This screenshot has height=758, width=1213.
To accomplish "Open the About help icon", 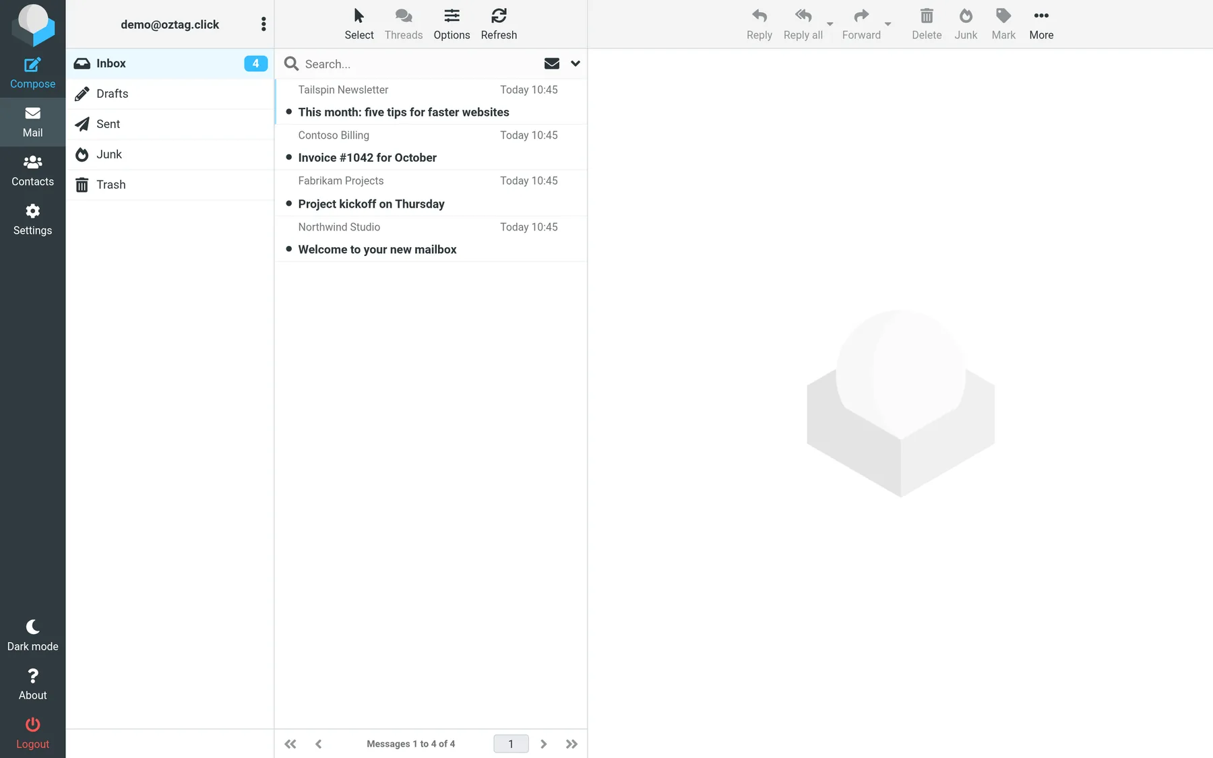I will [32, 685].
